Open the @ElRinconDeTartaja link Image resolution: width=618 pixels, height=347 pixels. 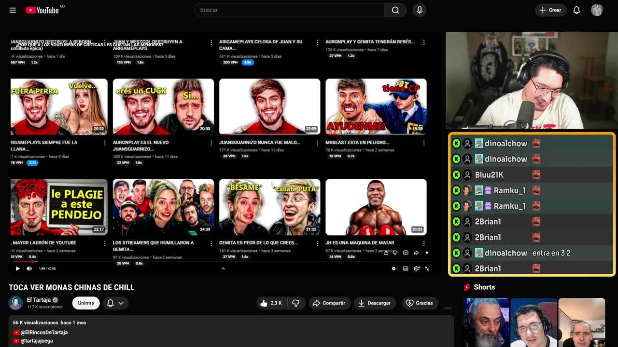[44, 333]
